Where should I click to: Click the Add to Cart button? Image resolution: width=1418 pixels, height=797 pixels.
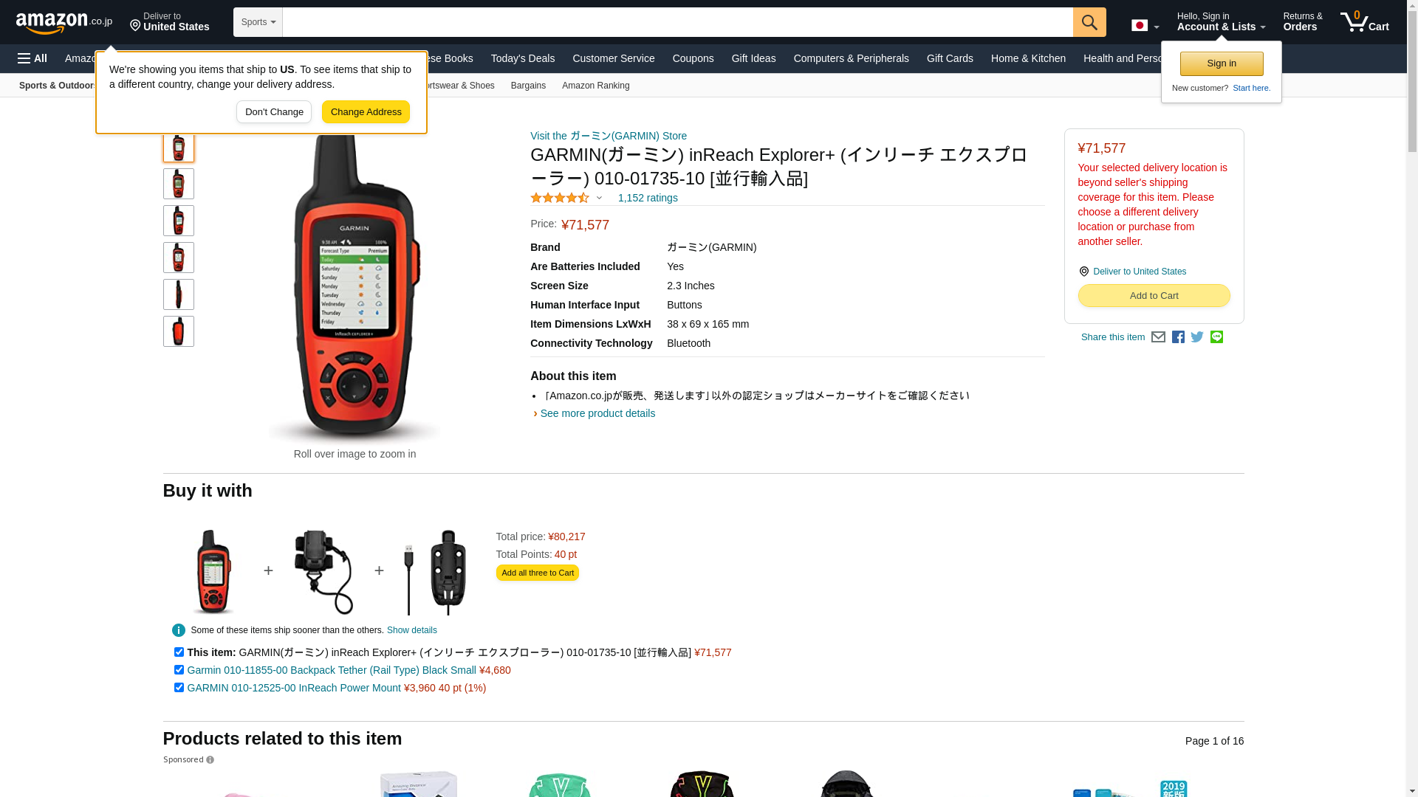(1154, 296)
